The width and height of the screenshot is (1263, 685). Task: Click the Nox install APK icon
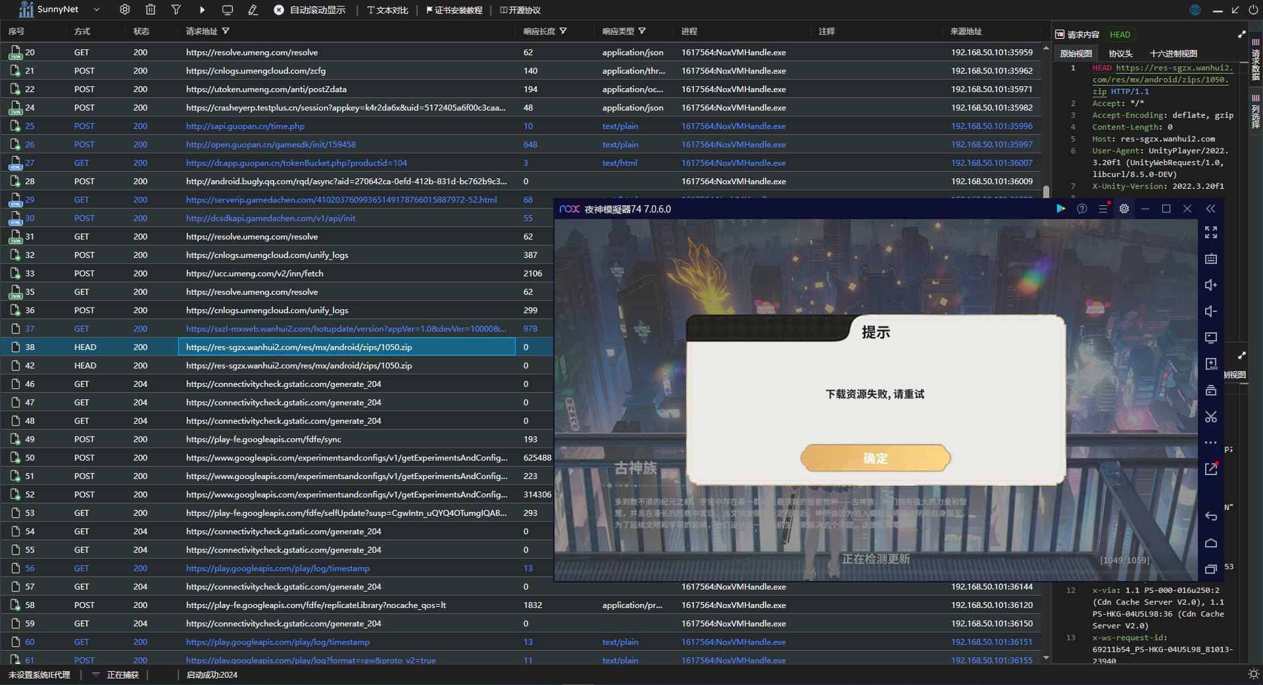click(x=1210, y=364)
